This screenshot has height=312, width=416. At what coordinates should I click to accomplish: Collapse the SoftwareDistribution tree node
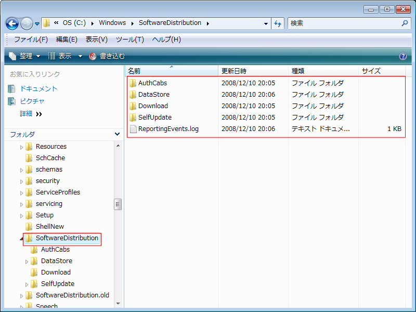[21, 239]
